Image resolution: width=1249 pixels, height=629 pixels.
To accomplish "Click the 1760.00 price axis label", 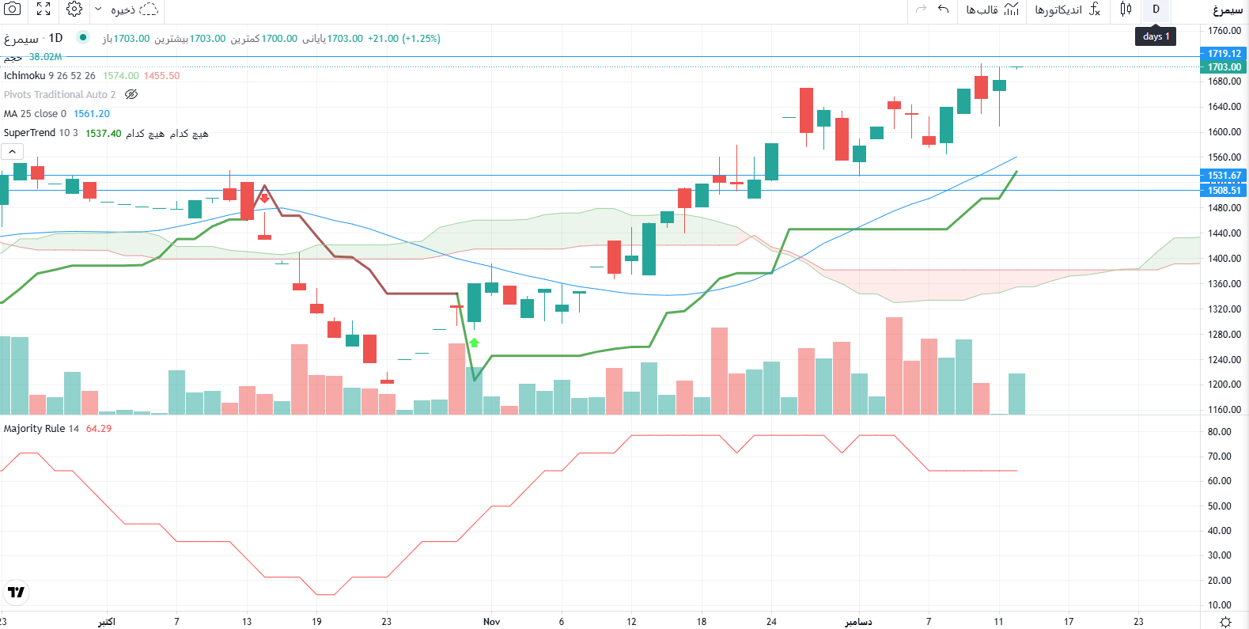I will tap(1224, 31).
